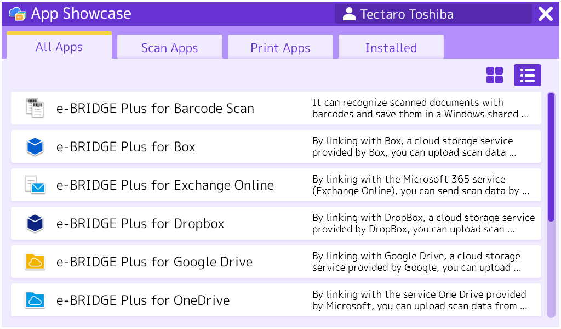Click the blue Box app icon
561x329 pixels.
pos(35,146)
